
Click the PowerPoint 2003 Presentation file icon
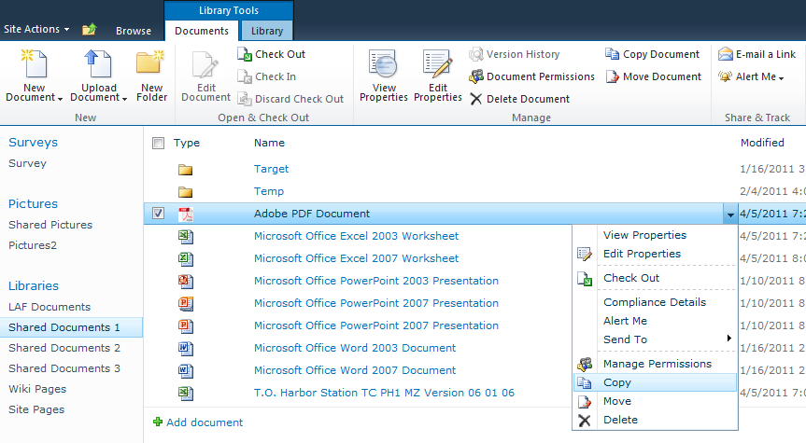point(186,282)
